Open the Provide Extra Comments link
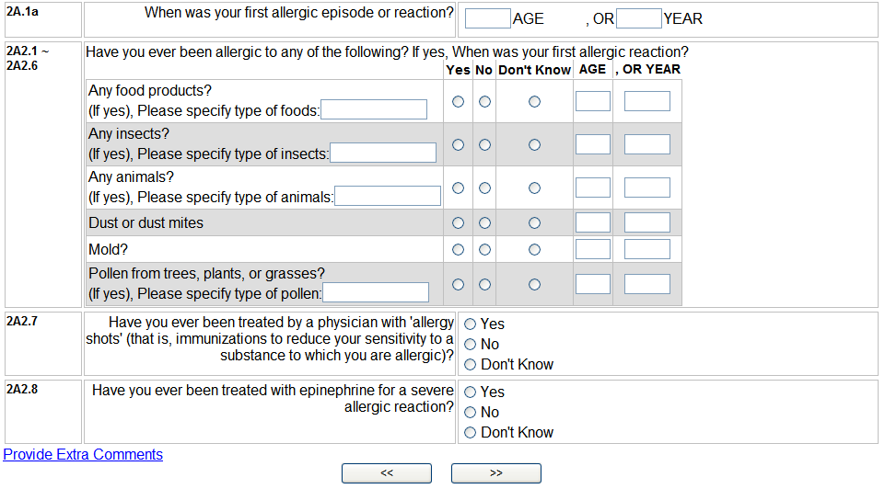Screen dimensions: 885x489 (x=83, y=454)
